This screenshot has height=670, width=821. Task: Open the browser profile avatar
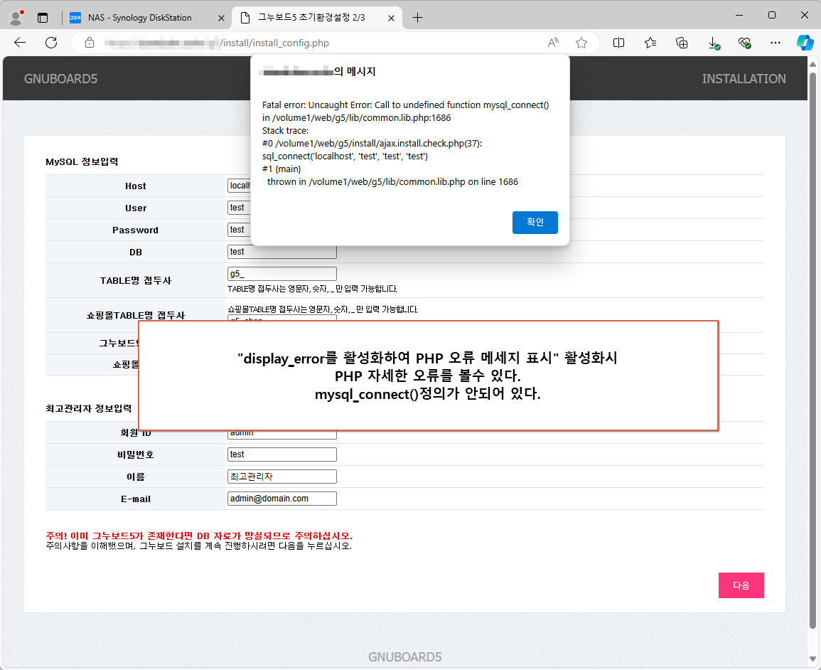coord(16,17)
